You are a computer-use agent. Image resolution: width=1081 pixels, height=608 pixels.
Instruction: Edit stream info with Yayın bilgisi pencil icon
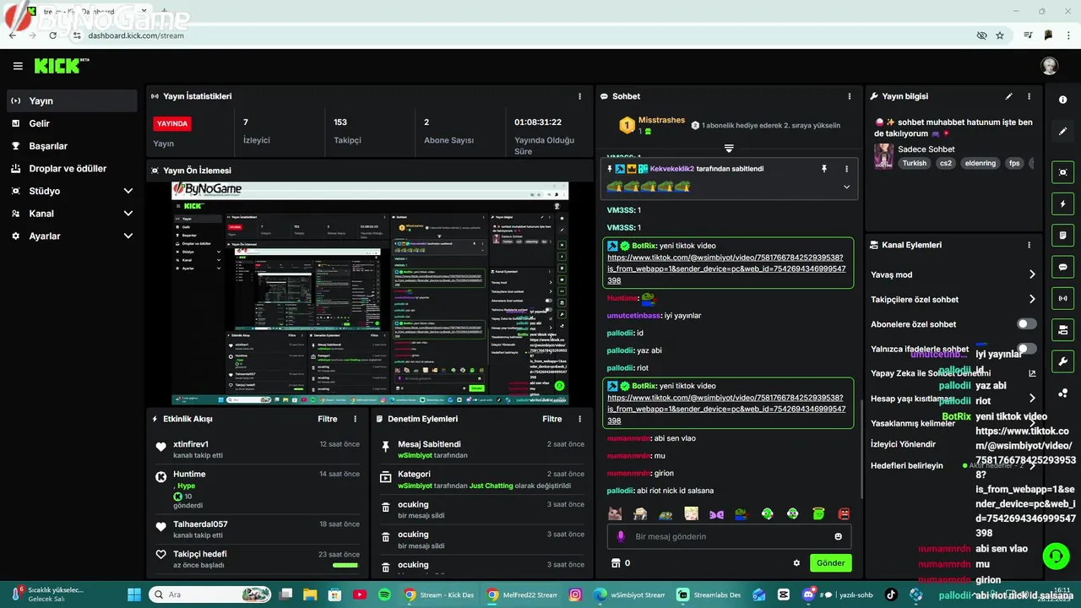pyautogui.click(x=1008, y=96)
